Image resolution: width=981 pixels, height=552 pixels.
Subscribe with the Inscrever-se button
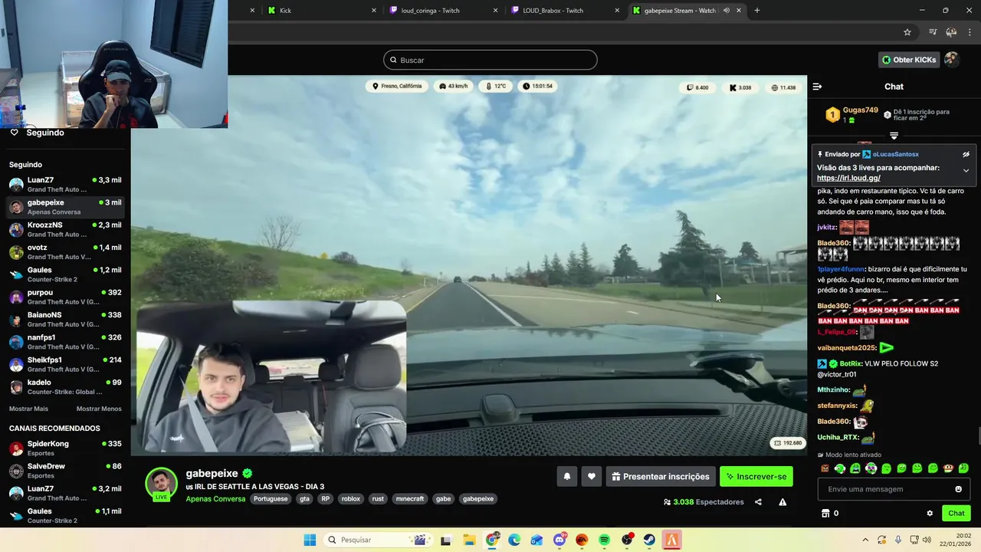756,476
